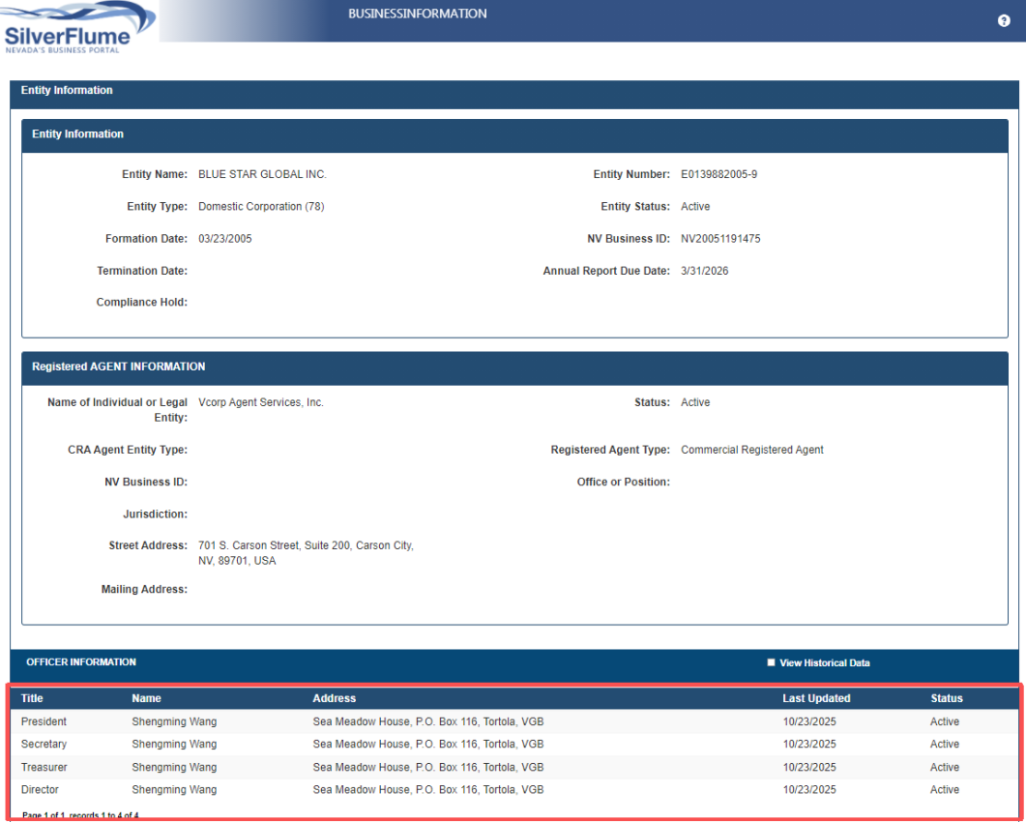Click entity name BLUE STAR GLOBAL INC.

[x=262, y=175]
